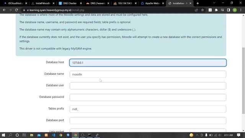The height and width of the screenshot is (138, 245).
Task: Open the volume speaker icon in the tray
Action: [220, 135]
